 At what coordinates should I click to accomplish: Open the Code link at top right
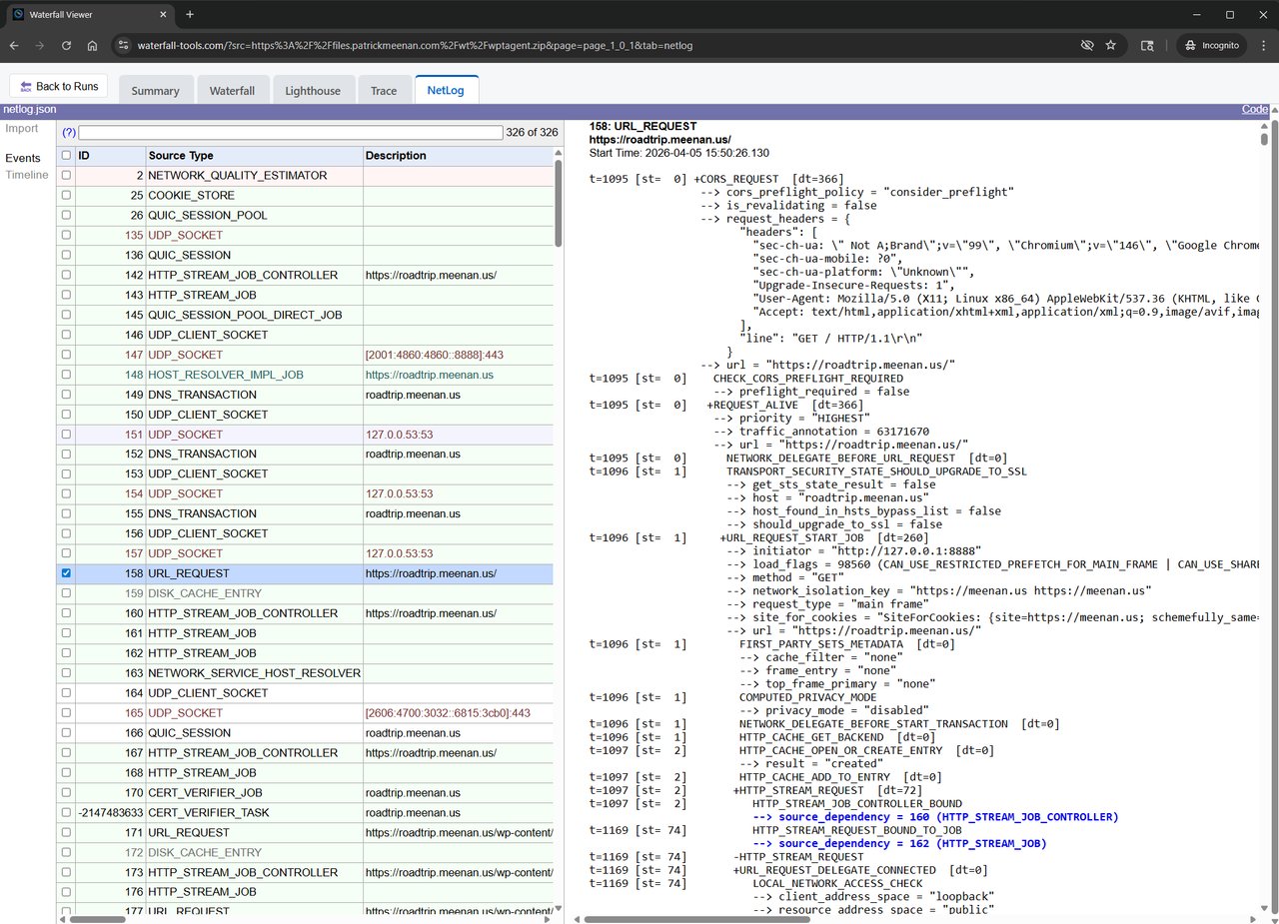1254,109
